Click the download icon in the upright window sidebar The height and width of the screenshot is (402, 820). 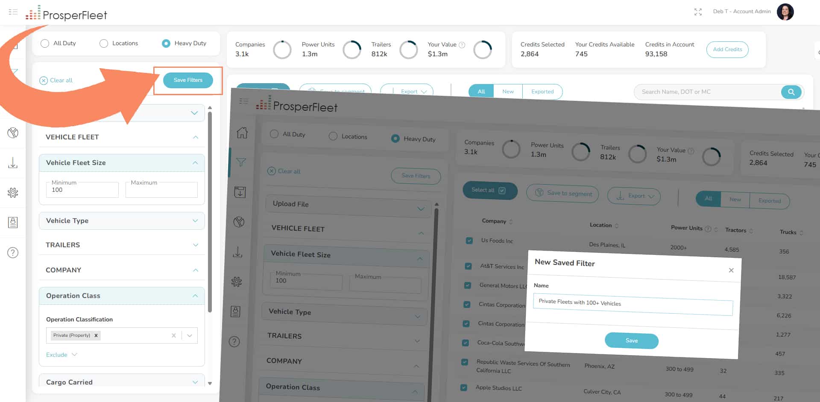13,162
